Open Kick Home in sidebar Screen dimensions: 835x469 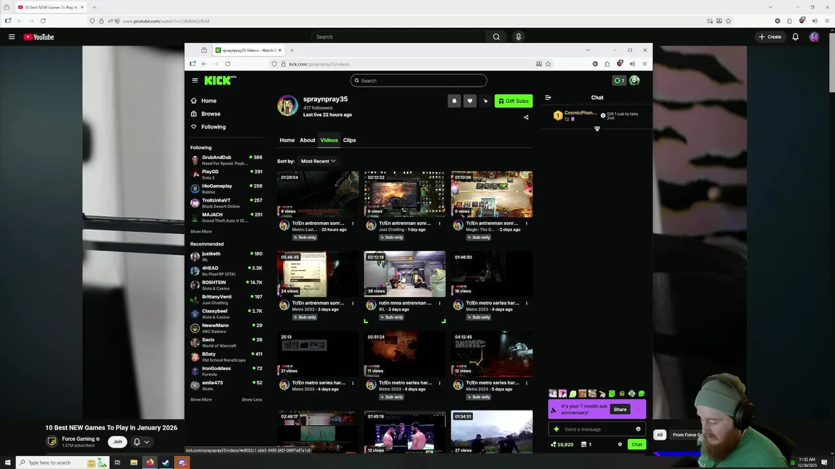tap(204, 101)
